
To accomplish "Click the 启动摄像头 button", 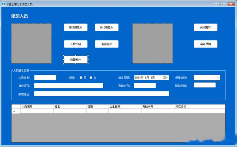I will (x=76, y=27).
